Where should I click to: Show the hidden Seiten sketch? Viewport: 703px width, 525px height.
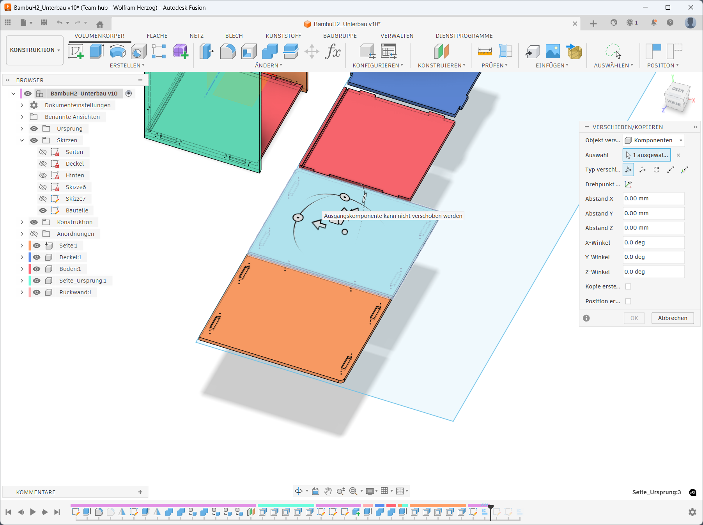[43, 152]
